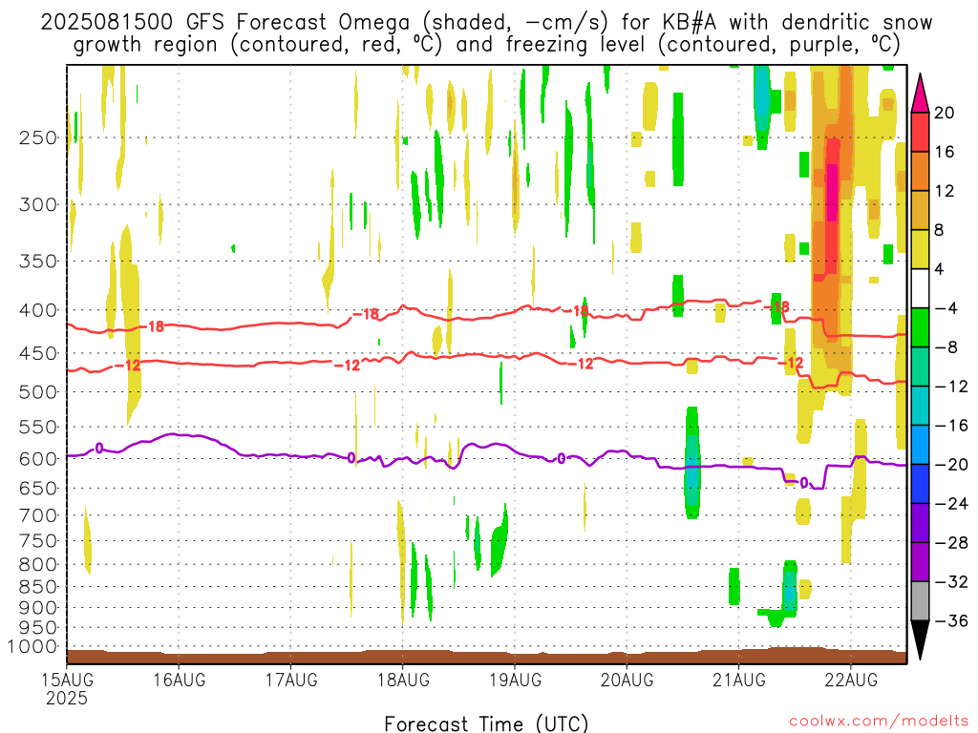Click the 2025 year label below 15AUG
Image resolution: width=978 pixels, height=733 pixels.
click(67, 698)
